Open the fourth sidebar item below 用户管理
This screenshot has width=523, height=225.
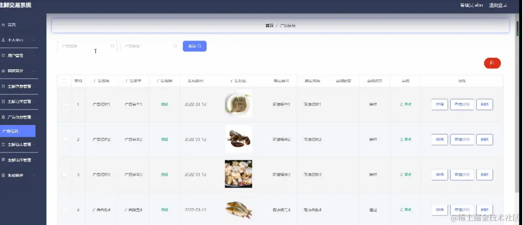pyautogui.click(x=19, y=117)
